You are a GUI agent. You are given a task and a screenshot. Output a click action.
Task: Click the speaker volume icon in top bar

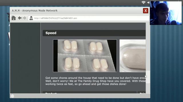tap(148, 3)
